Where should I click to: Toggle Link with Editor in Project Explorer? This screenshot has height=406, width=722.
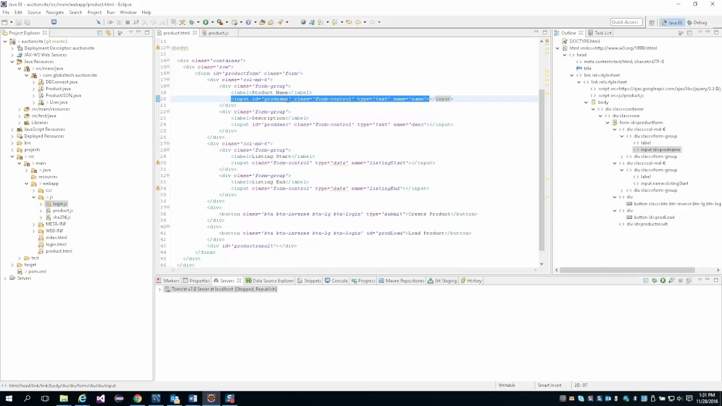107,33
